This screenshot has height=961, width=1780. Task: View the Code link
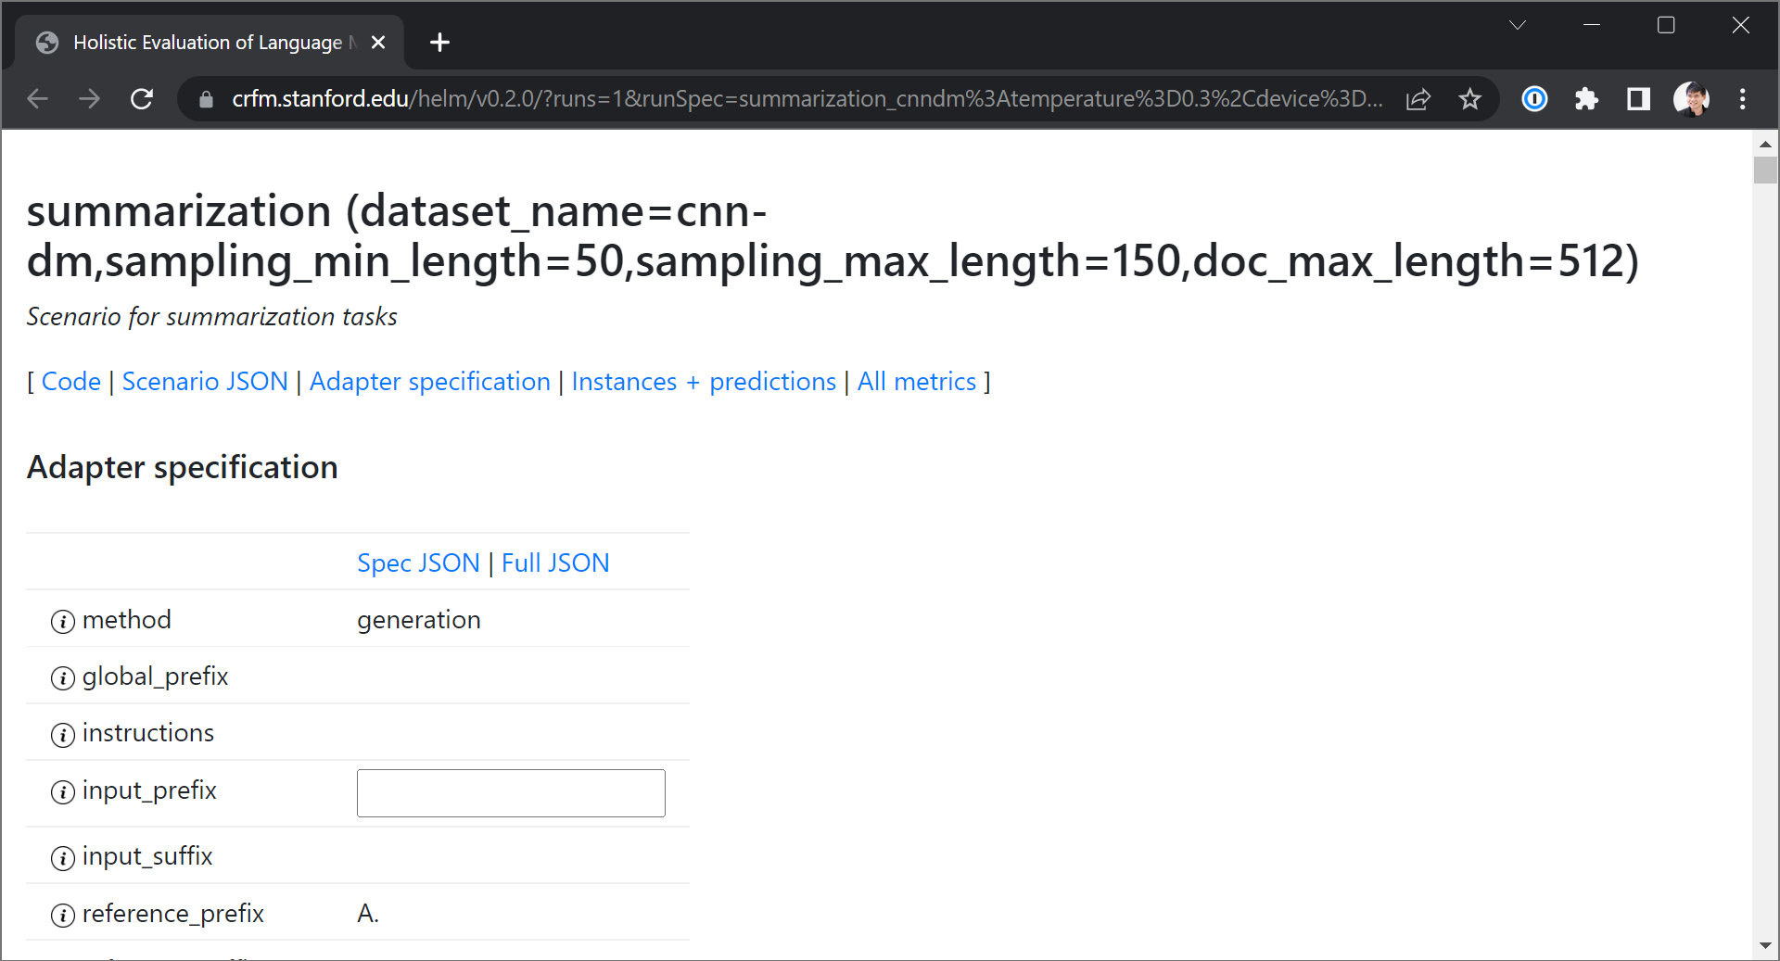click(x=71, y=381)
